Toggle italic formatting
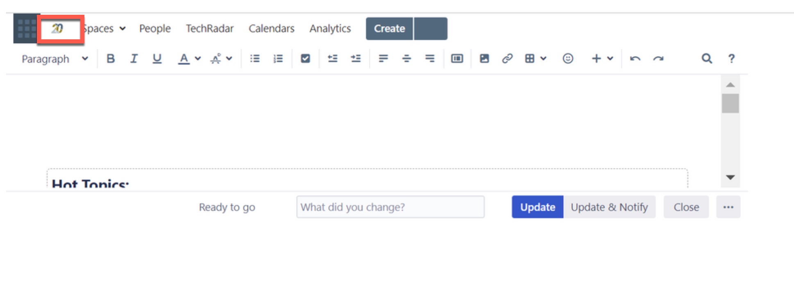The image size is (794, 285). [x=134, y=59]
